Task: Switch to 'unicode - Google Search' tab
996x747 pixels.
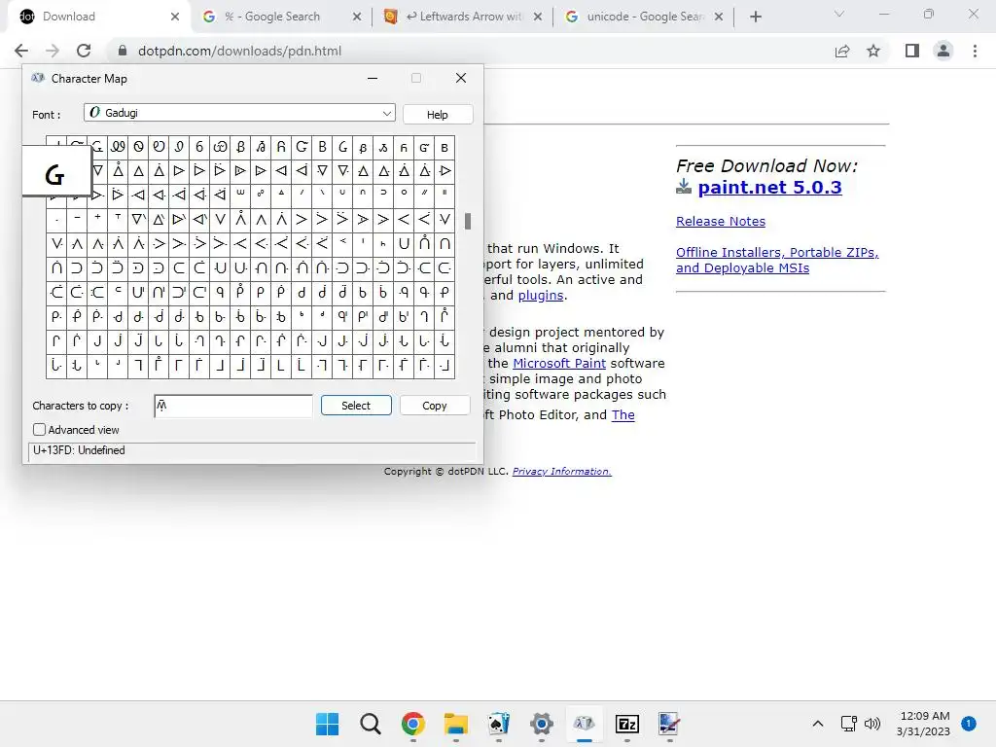Action: coord(646,17)
